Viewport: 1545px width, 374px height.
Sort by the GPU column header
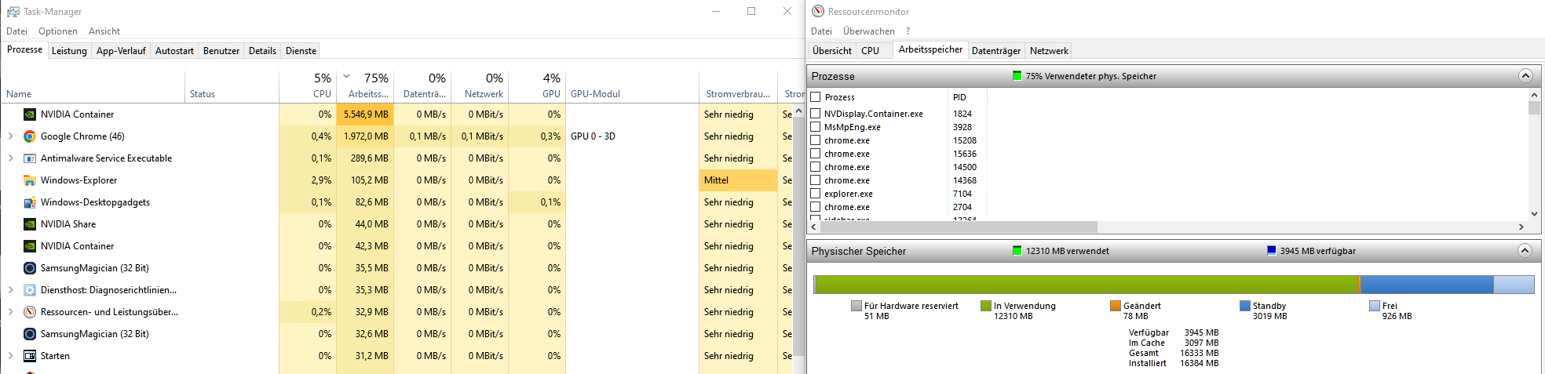coord(537,86)
